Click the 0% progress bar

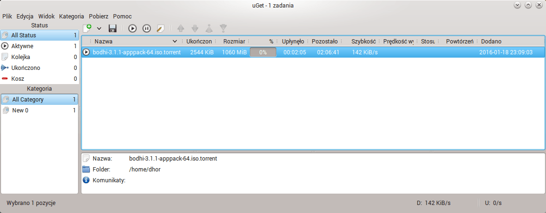pyautogui.click(x=263, y=52)
